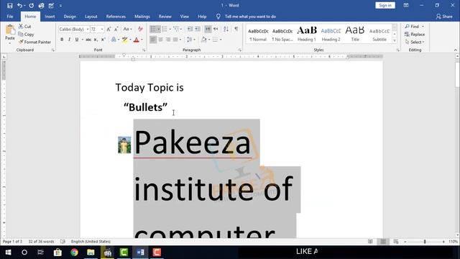Set left-to-right text direction
The height and width of the screenshot is (259, 460).
(x=208, y=29)
